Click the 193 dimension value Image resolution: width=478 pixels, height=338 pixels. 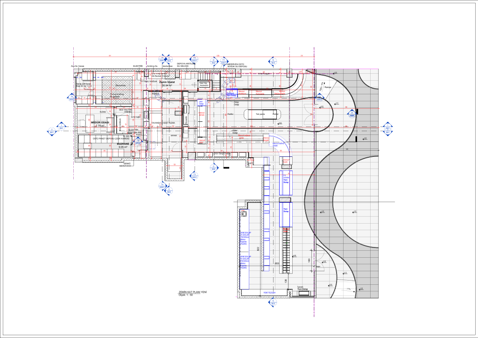(x=309, y=261)
